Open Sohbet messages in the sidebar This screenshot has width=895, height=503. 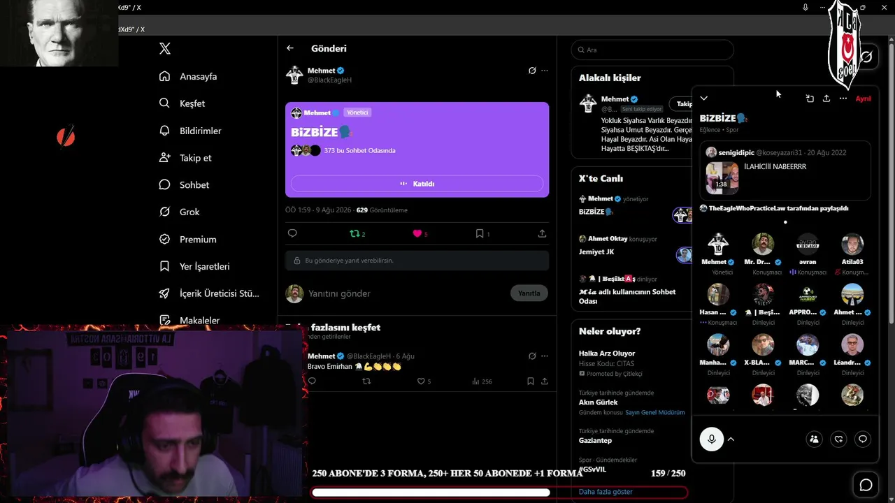click(185, 184)
